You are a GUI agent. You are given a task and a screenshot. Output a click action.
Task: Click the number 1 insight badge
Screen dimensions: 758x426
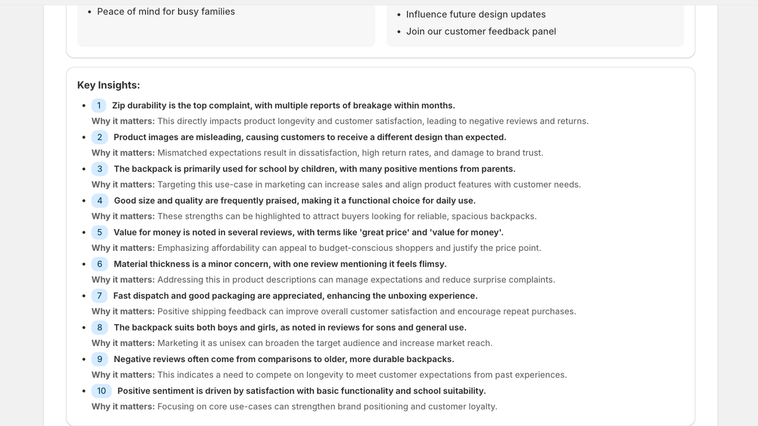[x=99, y=105]
